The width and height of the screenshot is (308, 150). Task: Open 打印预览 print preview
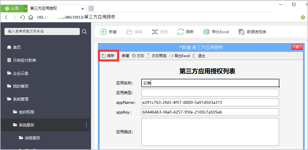157,56
